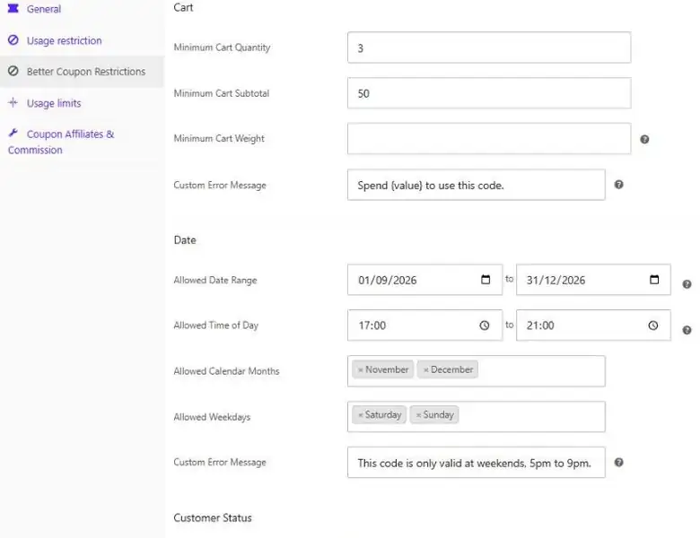
Task: Click the start date field 01/09/2026
Action: 425,280
